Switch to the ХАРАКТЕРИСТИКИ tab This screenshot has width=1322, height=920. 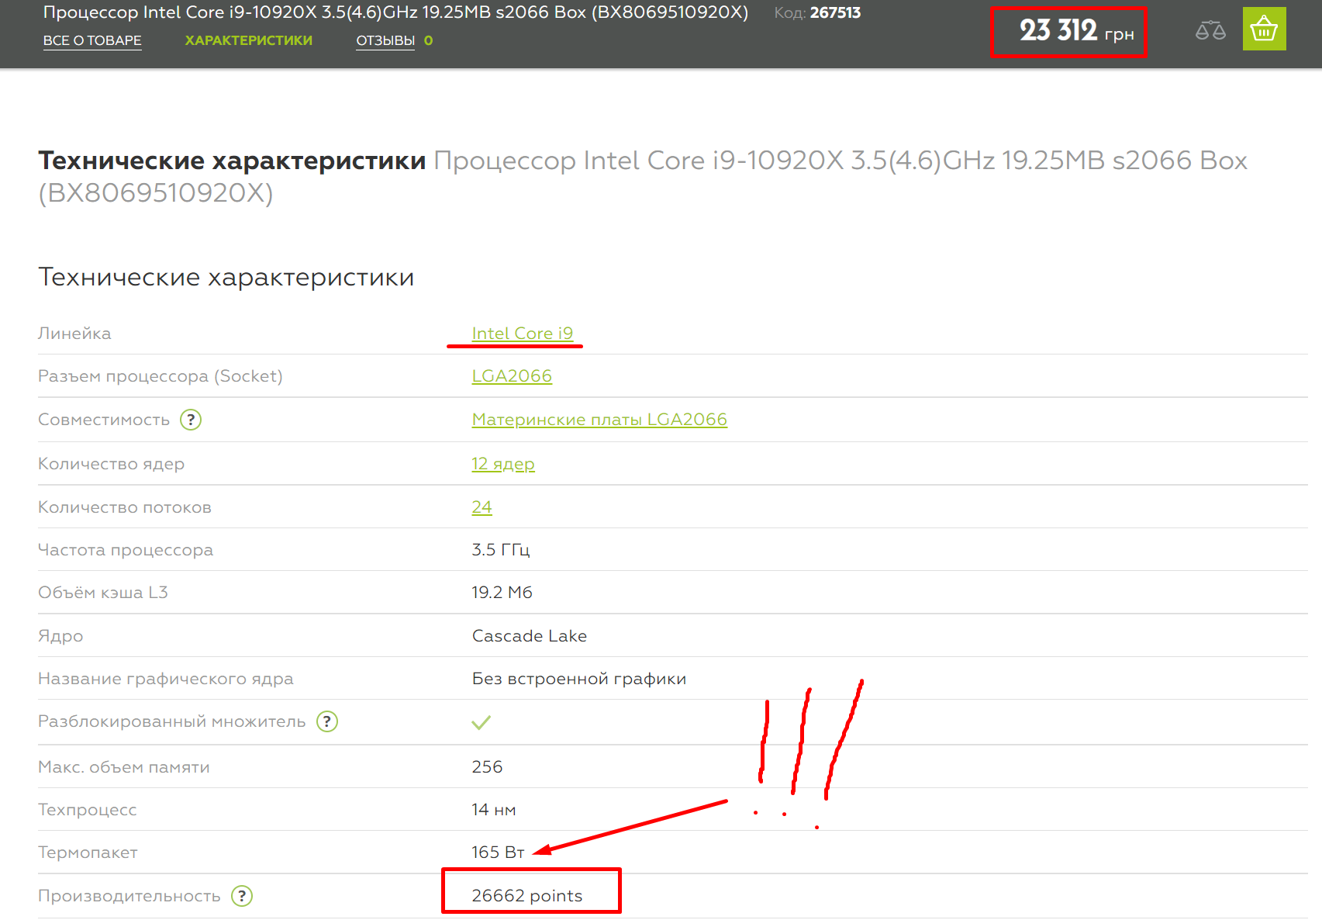[x=249, y=40]
